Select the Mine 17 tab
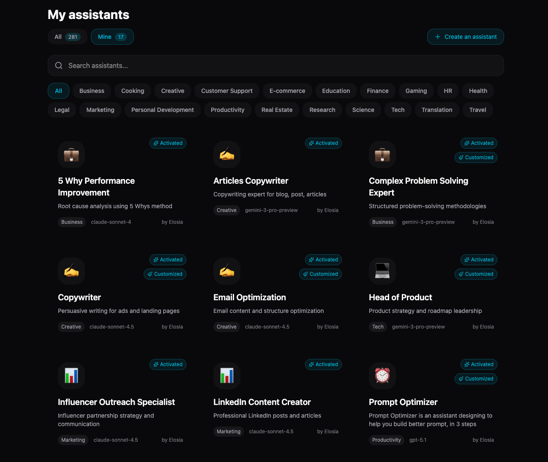The width and height of the screenshot is (548, 462). [112, 37]
